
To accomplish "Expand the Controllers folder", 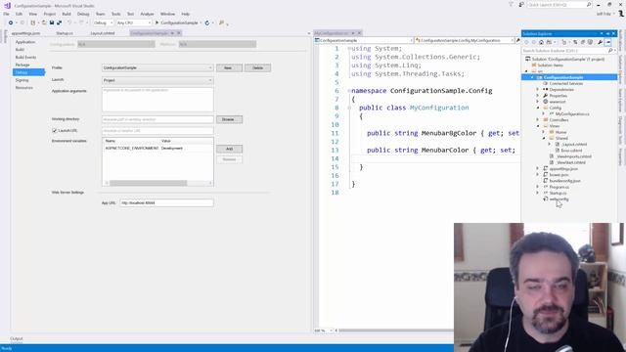I will [538, 119].
